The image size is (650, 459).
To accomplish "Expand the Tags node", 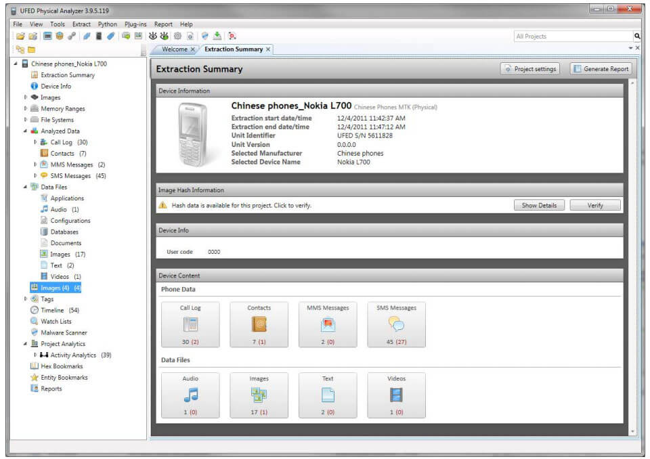I will [x=25, y=299].
